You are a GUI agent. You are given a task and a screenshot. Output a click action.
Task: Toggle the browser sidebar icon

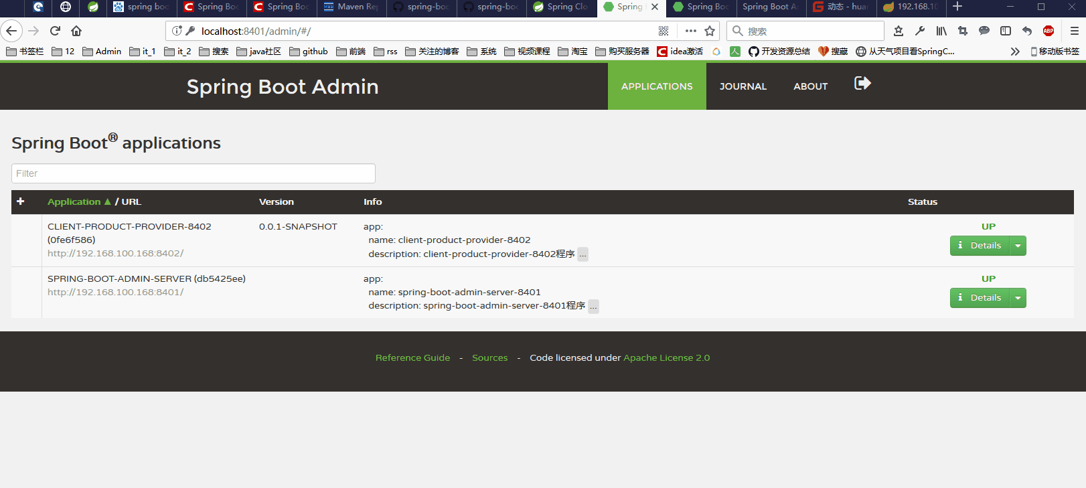[x=1006, y=31]
